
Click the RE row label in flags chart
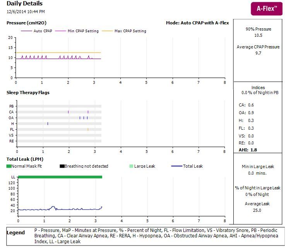point(12,141)
